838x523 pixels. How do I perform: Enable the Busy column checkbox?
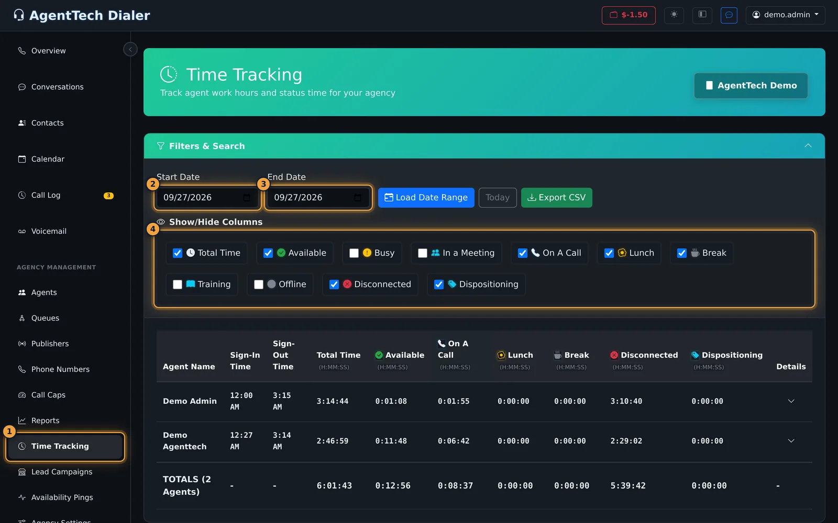tap(354, 253)
